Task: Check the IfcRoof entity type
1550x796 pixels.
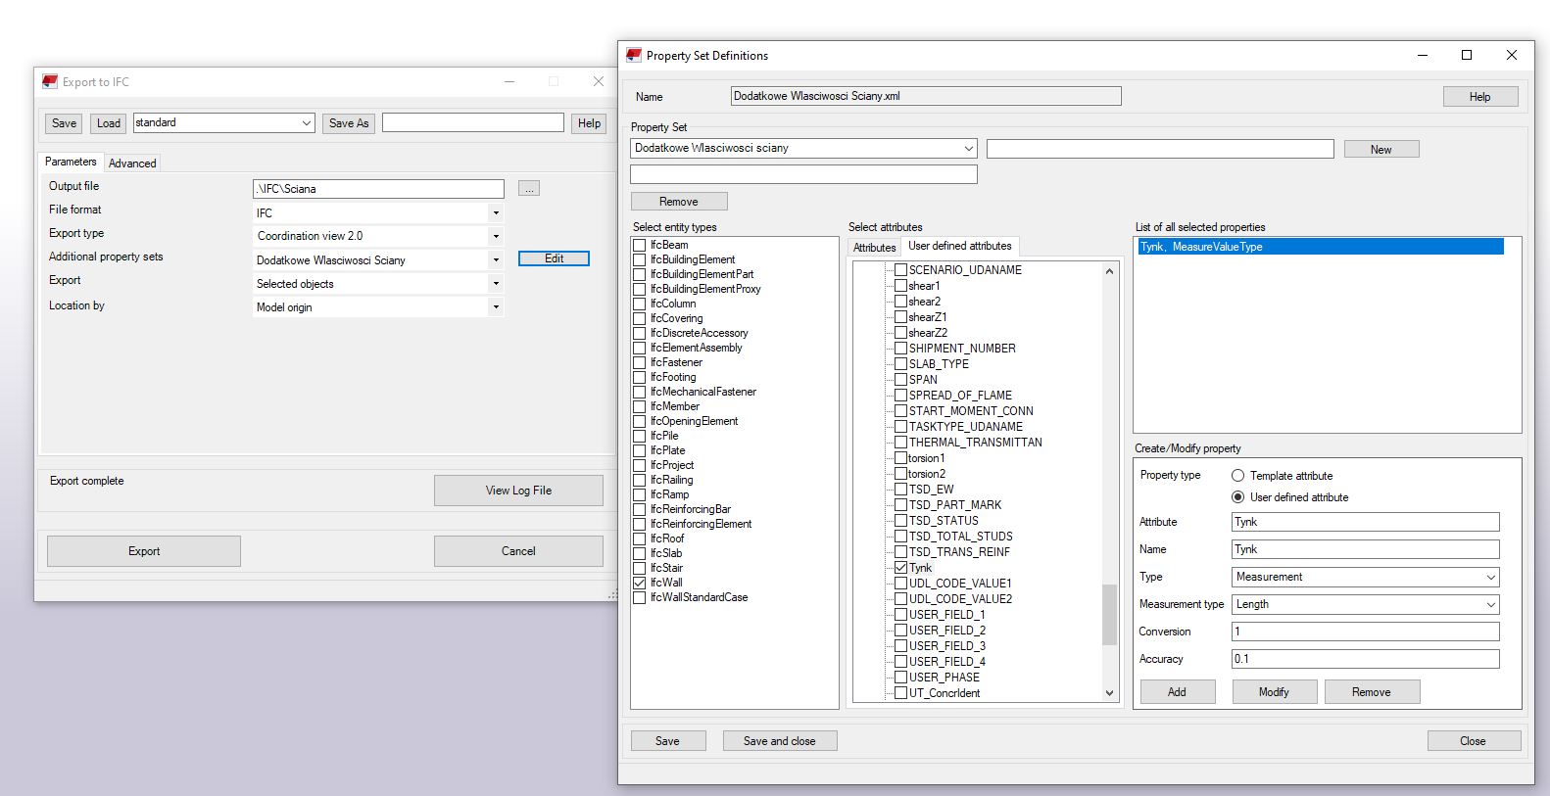Action: point(639,538)
